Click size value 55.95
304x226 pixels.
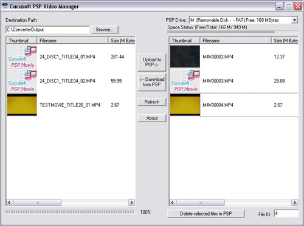(116, 81)
